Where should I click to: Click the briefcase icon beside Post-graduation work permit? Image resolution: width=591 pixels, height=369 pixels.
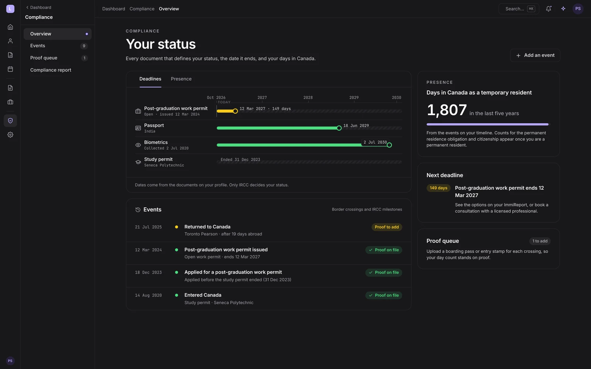click(138, 111)
